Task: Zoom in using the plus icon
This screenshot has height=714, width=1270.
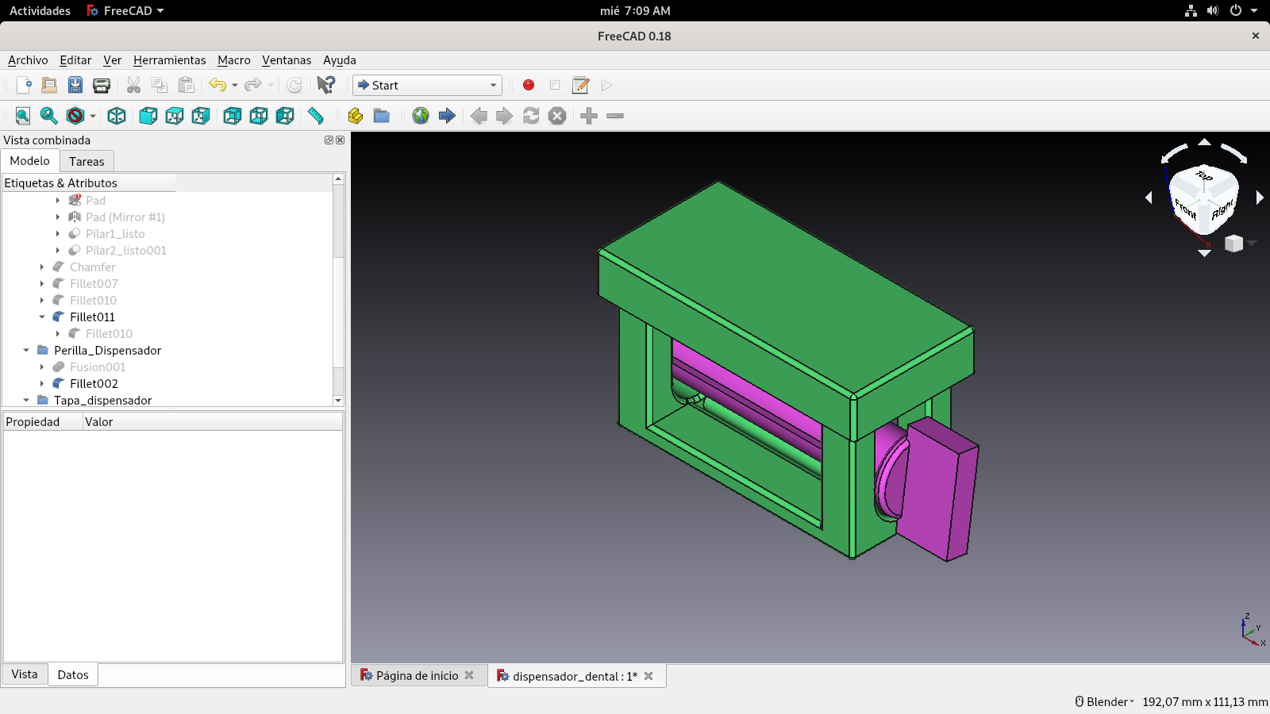Action: 588,116
